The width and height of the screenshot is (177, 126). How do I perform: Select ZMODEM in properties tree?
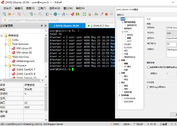[x=129, y=101]
